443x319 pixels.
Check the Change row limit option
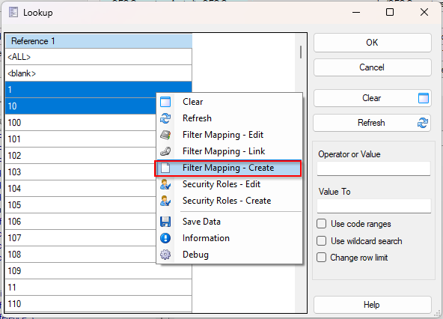[x=321, y=258]
